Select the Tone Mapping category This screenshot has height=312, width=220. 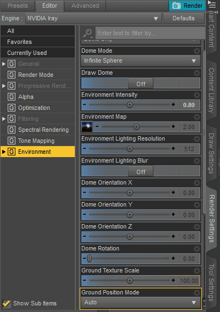pyautogui.click(x=37, y=141)
